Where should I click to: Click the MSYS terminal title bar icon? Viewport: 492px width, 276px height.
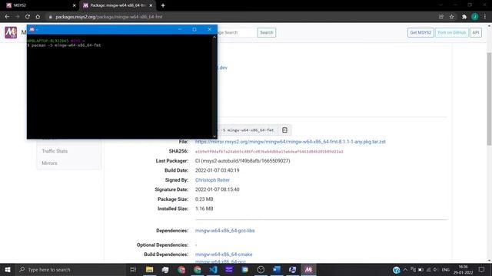click(x=32, y=29)
